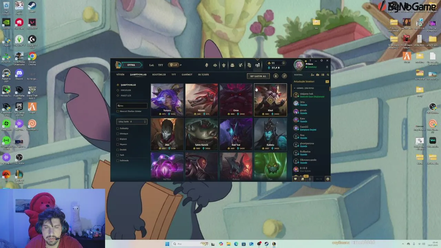Click the friends list scrollbar

point(330,89)
